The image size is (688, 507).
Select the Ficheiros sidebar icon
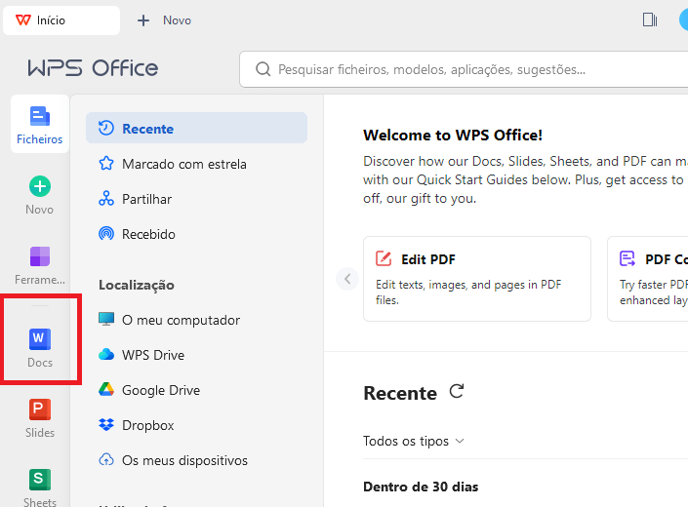click(x=40, y=124)
